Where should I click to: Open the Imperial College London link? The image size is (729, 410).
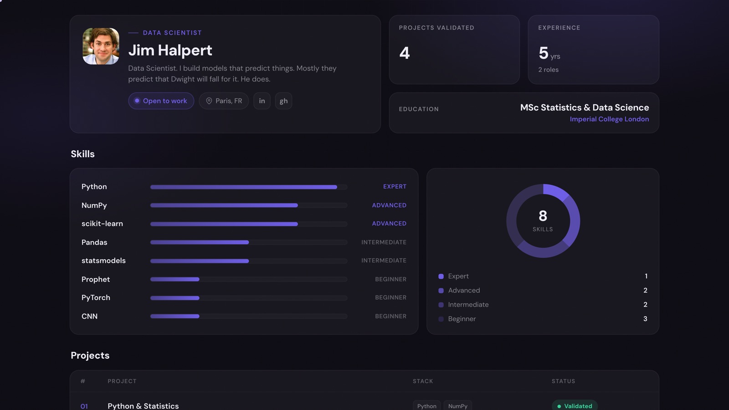click(609, 119)
